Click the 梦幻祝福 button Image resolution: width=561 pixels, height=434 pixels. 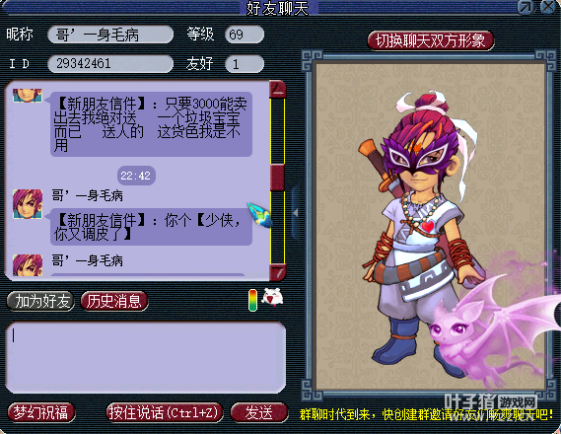click(x=40, y=412)
